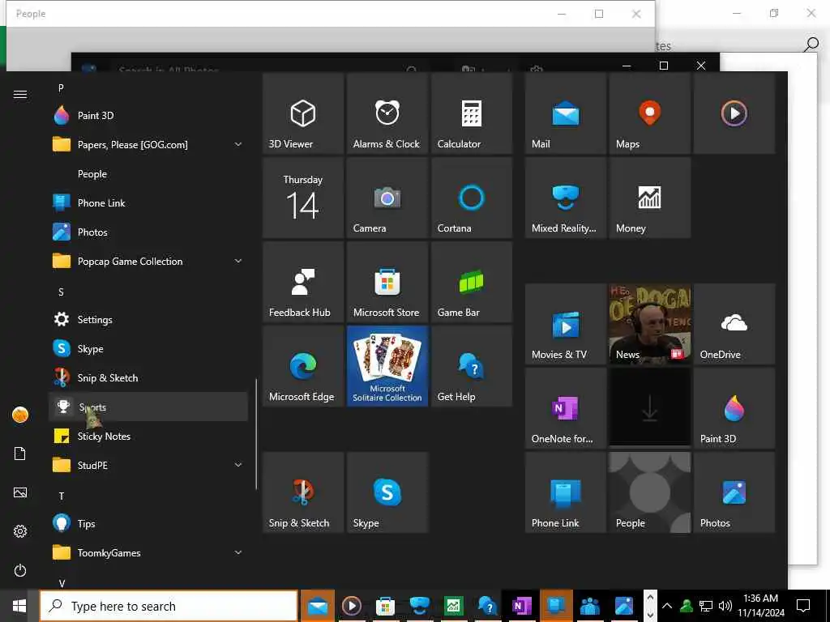The width and height of the screenshot is (830, 622).
Task: Click the letter S section header
Action: click(x=61, y=292)
